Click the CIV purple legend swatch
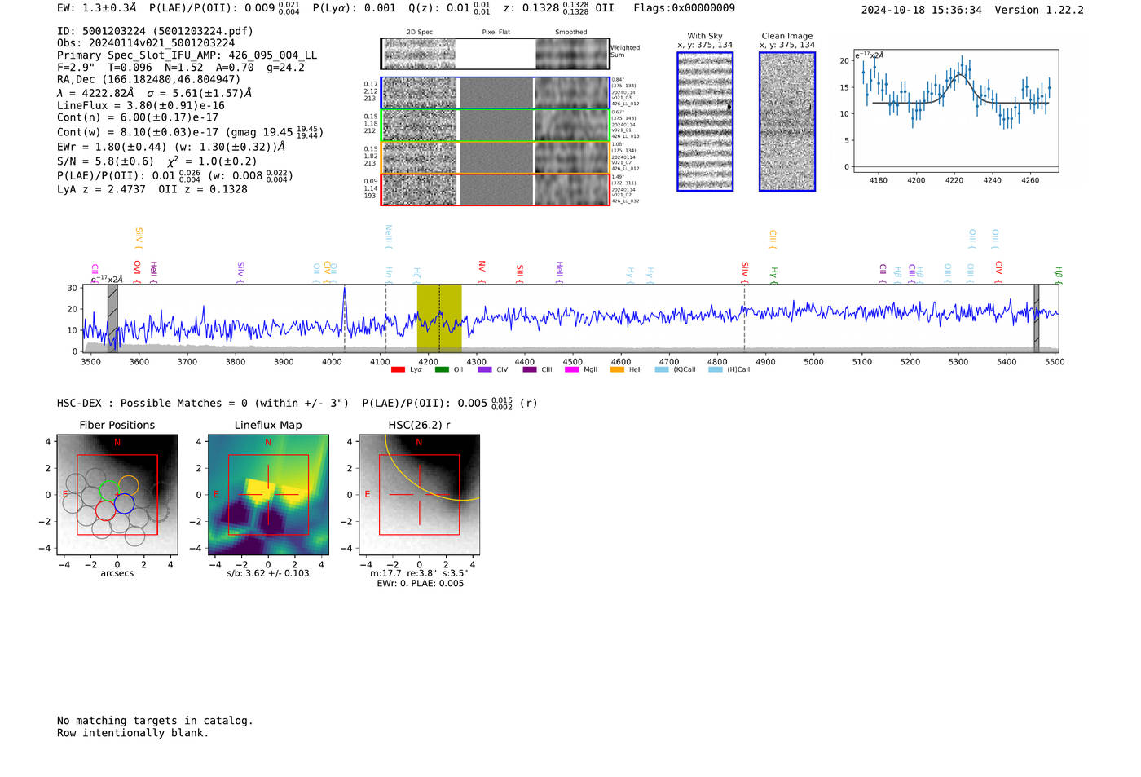The height and width of the screenshot is (777, 1141). pyautogui.click(x=485, y=369)
